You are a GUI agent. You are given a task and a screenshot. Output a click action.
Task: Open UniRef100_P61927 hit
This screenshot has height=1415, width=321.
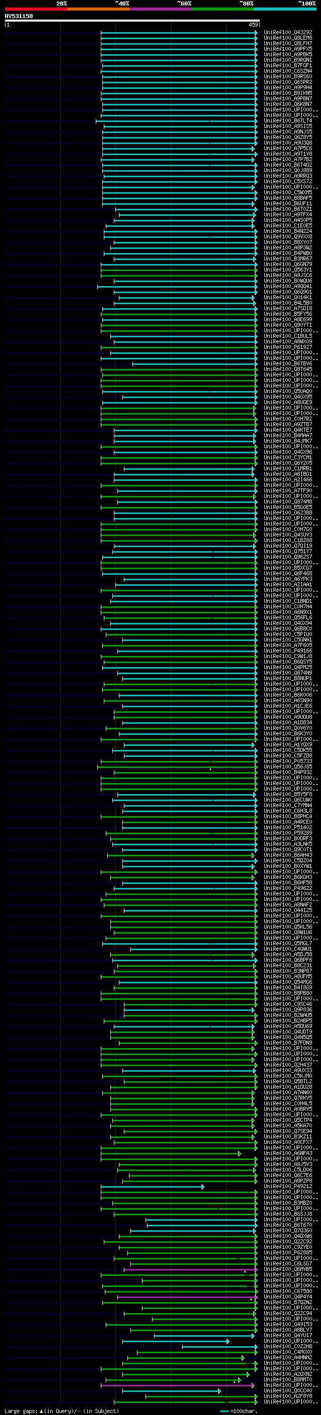click(288, 347)
